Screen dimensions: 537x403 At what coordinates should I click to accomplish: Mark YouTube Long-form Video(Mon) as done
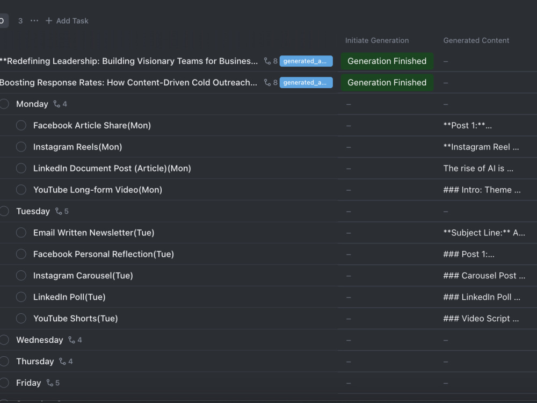point(21,190)
